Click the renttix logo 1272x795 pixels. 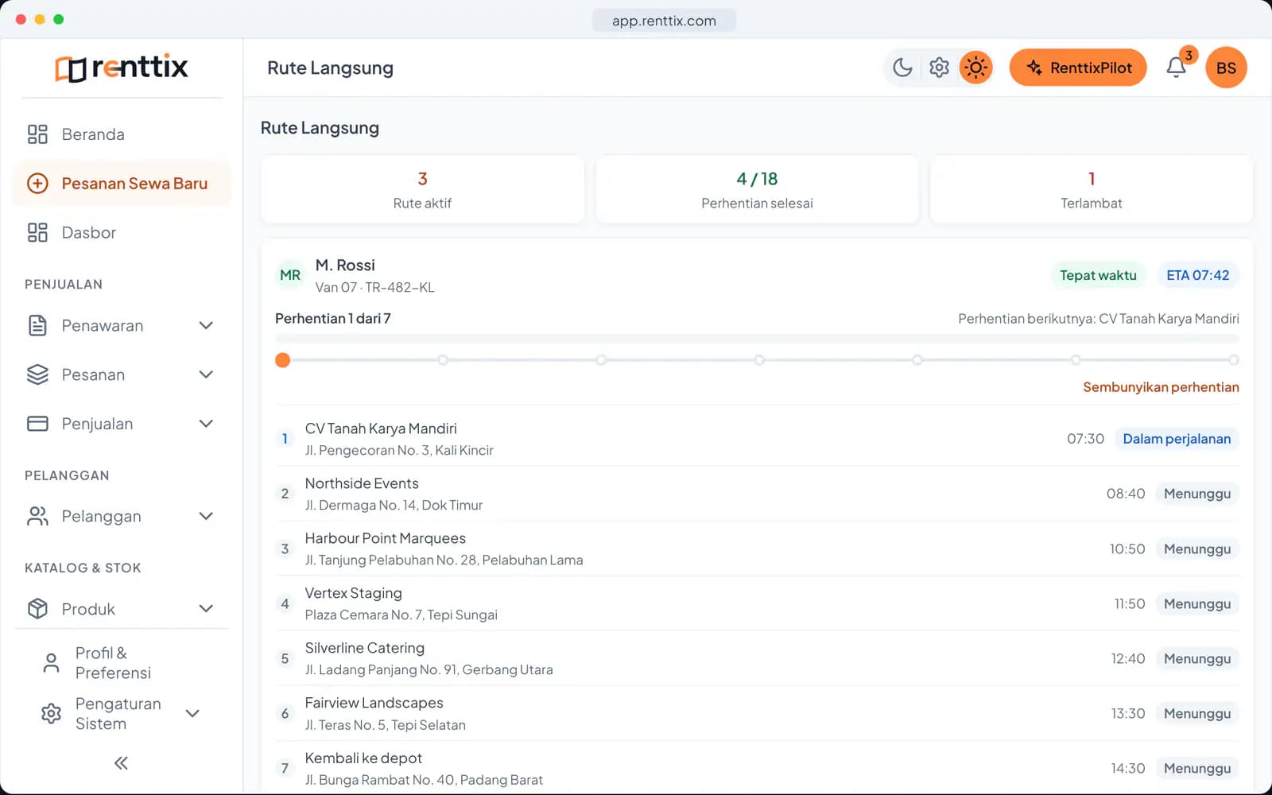(122, 68)
